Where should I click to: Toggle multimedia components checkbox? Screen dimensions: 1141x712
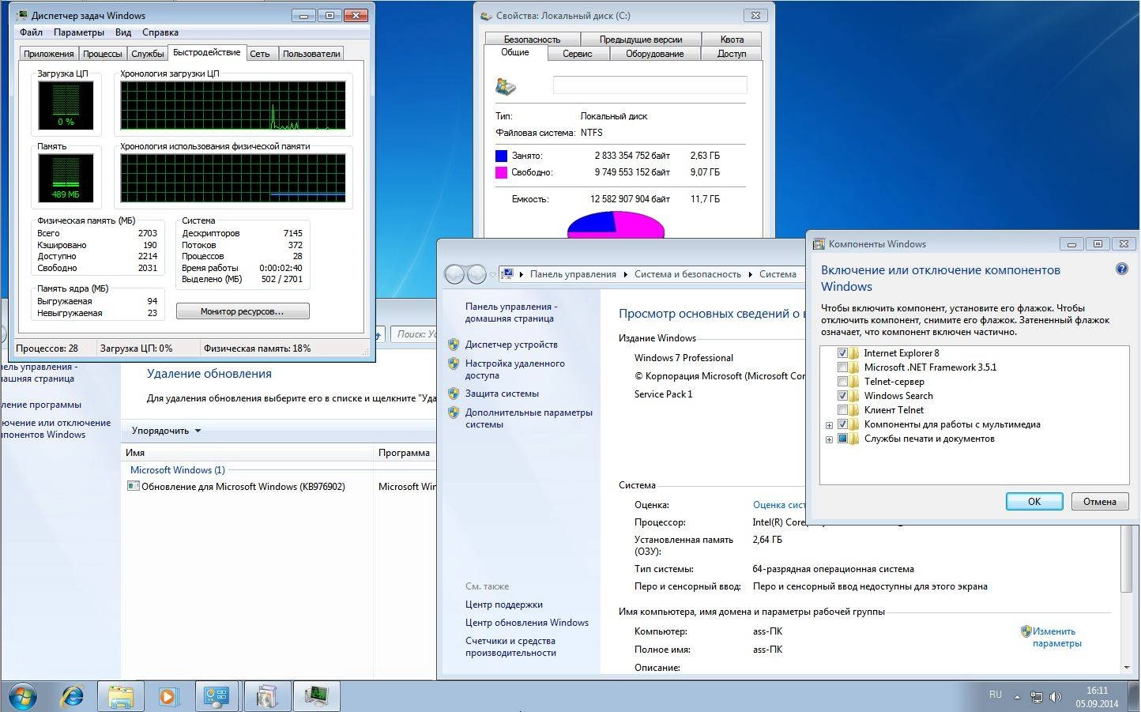pos(842,424)
